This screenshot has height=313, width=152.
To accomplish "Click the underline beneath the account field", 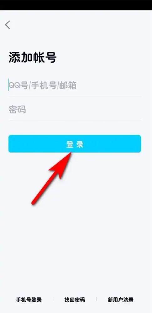I will [x=75, y=96].
